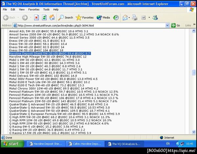Expand the Mail button dropdown arrow
This screenshot has width=197, height=154.
[x=129, y=18]
